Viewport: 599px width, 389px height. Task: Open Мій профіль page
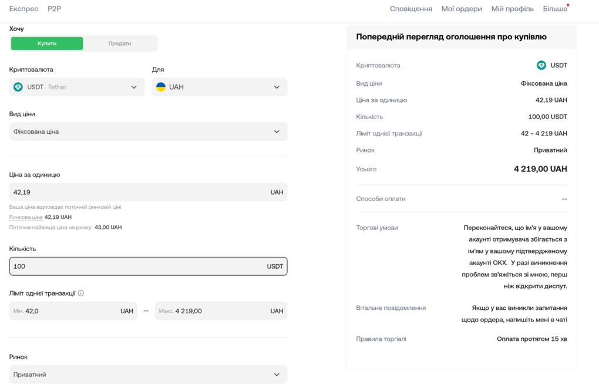pyautogui.click(x=512, y=9)
